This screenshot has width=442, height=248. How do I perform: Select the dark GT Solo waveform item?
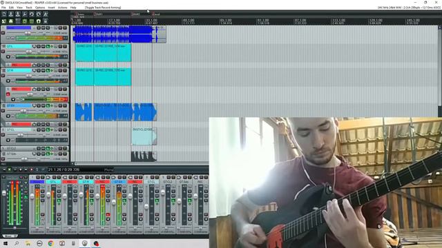point(143,156)
